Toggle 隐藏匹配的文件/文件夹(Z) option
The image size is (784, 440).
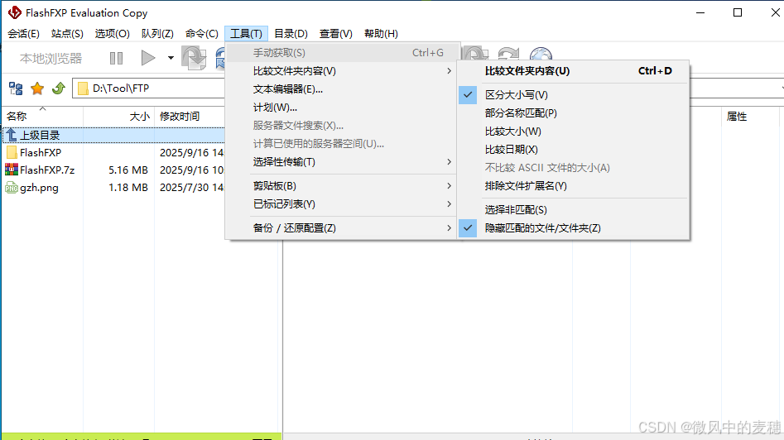pyautogui.click(x=573, y=228)
